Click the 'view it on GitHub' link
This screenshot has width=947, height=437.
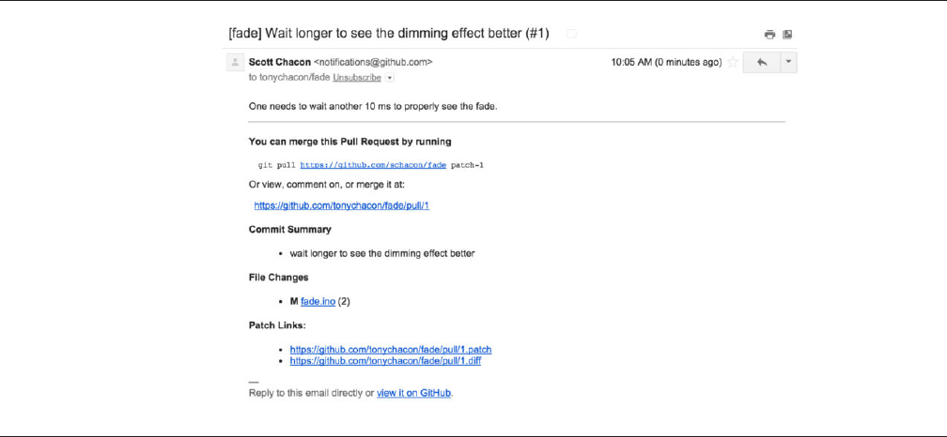pos(414,393)
